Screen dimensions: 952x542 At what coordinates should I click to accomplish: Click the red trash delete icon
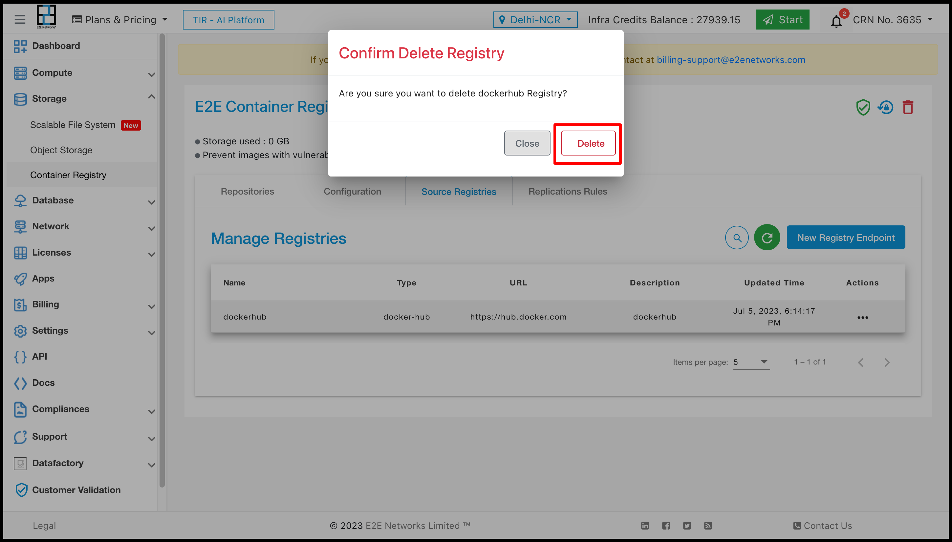908,108
